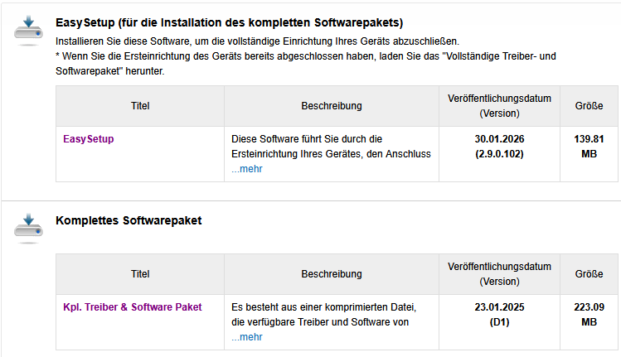Click the 223.09 MB size cell
The width and height of the screenshot is (621, 357).
pos(589,315)
